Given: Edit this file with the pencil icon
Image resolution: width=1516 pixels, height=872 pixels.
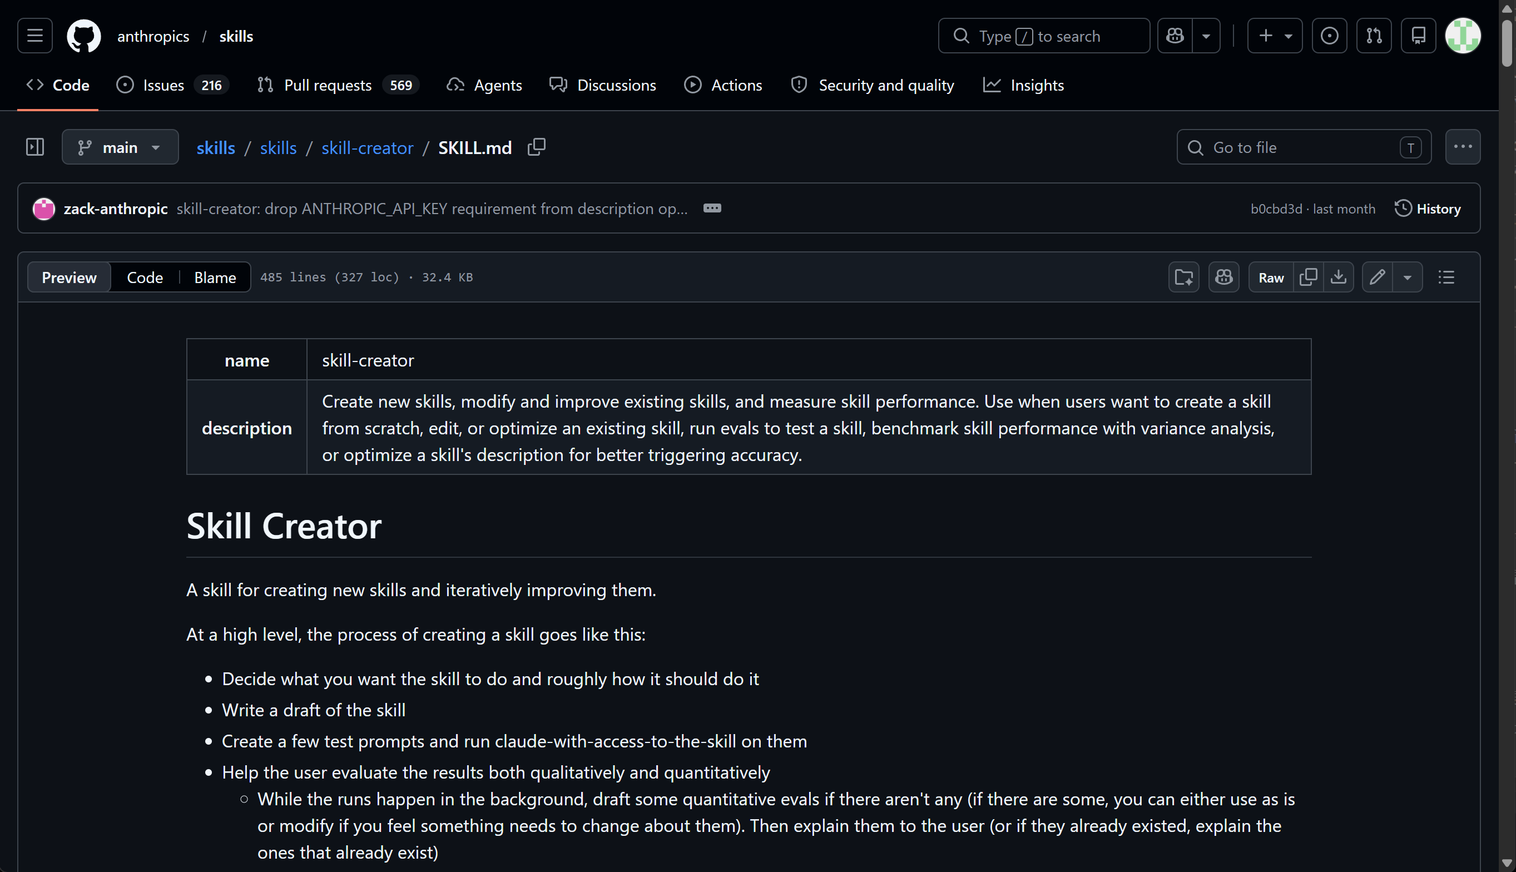Looking at the screenshot, I should (1377, 278).
